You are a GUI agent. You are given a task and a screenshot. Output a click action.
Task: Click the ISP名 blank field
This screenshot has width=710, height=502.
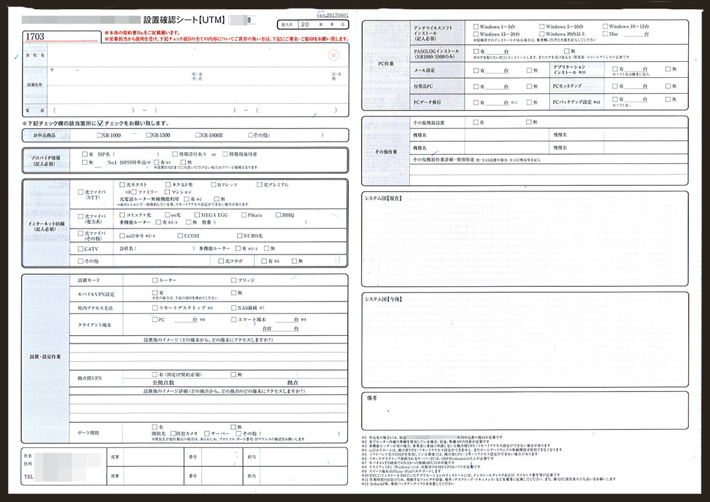tap(136, 154)
